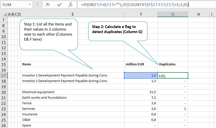Click value 3,6 in the Fence row

[x=141, y=103]
